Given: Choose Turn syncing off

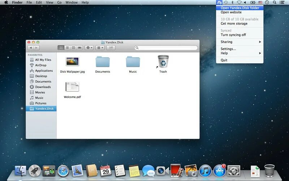Looking at the screenshot, I should pyautogui.click(x=240, y=35).
